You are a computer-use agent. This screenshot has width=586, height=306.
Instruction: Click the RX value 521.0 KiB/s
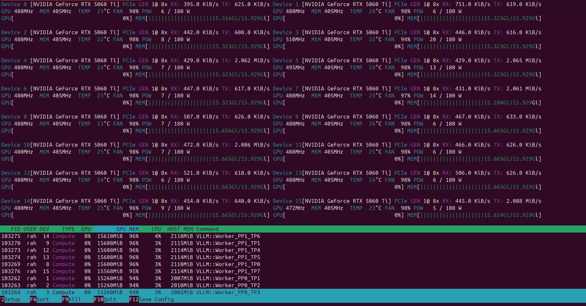[x=201, y=173]
